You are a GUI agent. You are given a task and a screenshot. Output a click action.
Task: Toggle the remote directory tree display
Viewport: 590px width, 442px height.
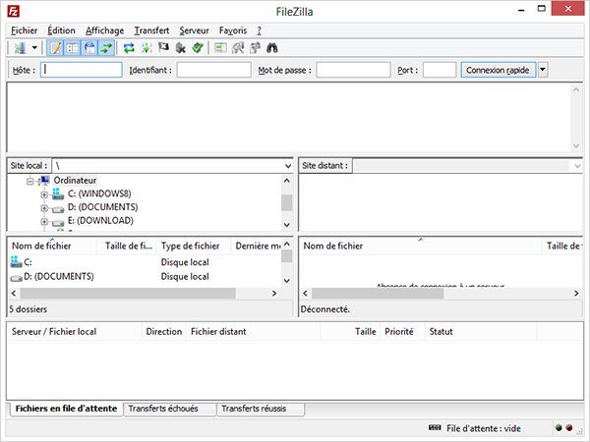(x=89, y=48)
